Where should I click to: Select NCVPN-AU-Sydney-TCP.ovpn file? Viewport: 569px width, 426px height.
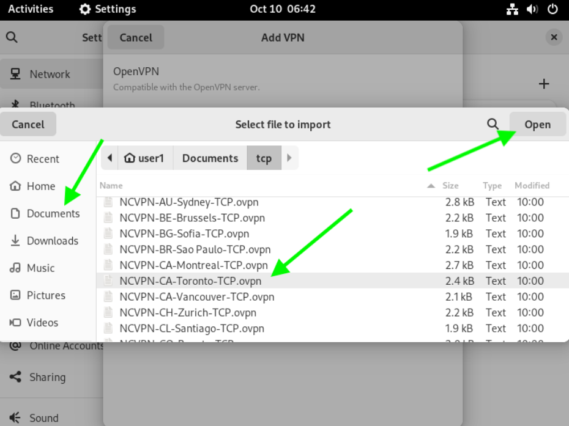[x=188, y=202]
